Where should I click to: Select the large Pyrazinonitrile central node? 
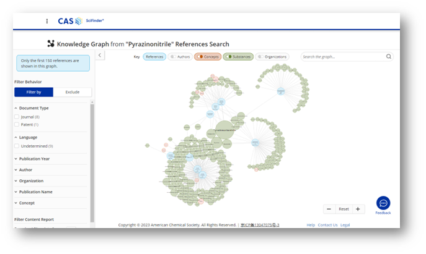pos(224,130)
